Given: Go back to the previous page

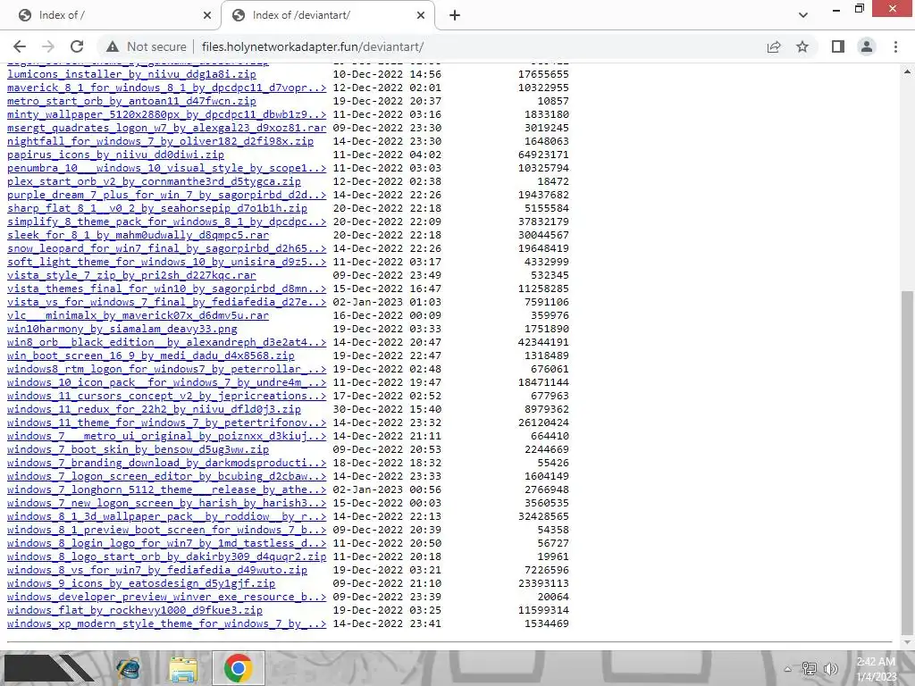Looking at the screenshot, I should point(20,46).
